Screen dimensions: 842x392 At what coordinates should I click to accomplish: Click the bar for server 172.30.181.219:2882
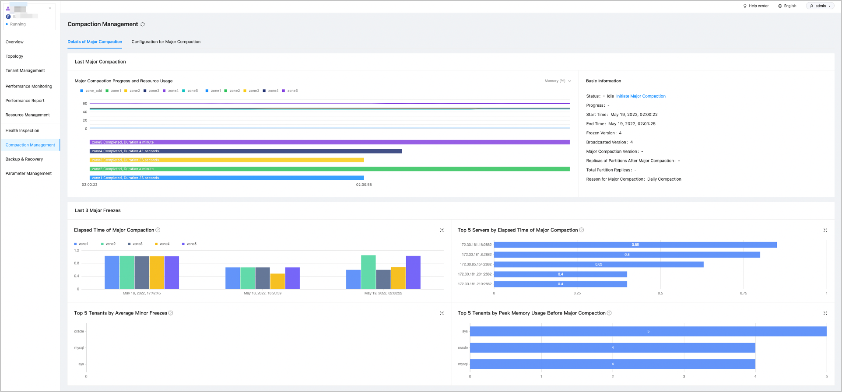tap(561, 284)
